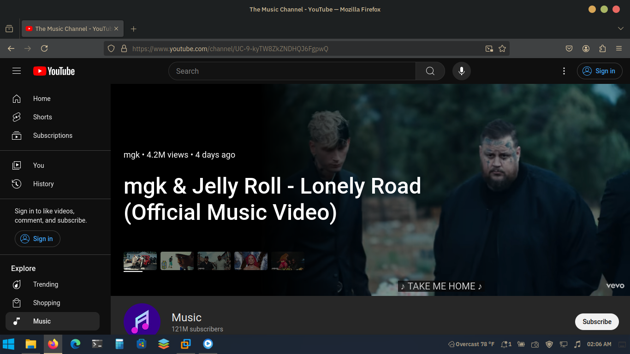Image resolution: width=630 pixels, height=354 pixels.
Task: Reload the page
Action: click(44, 48)
